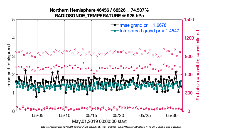Select the 05/25 date tick label
Screen dimensions: 231x131
(x=145, y=115)
